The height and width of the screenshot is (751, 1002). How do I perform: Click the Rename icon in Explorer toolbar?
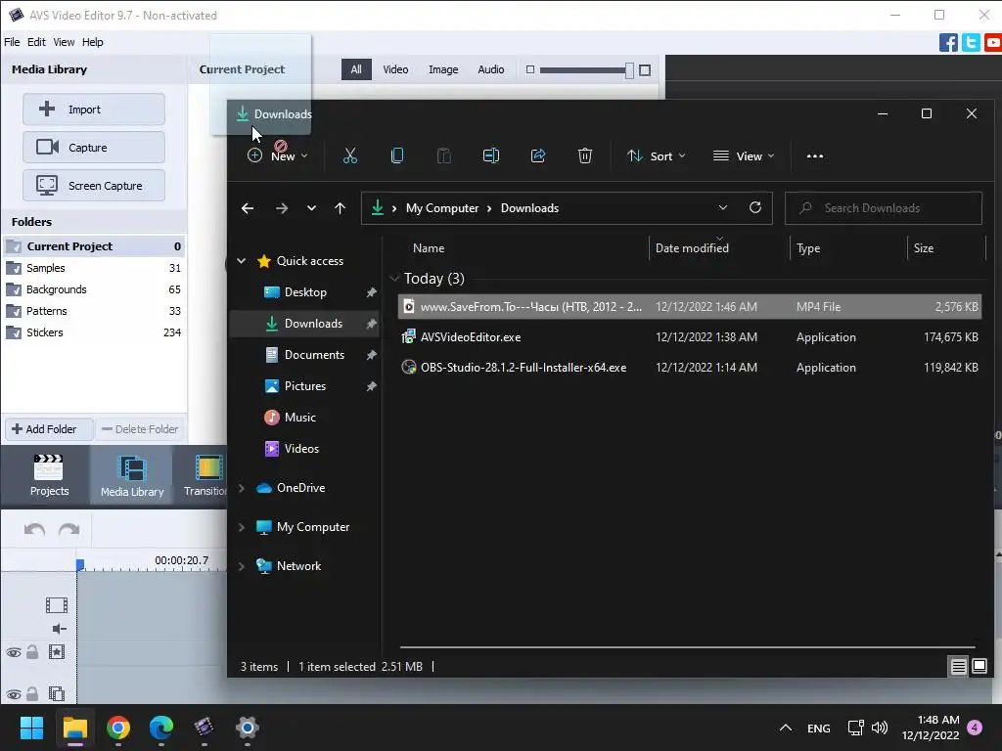pos(491,155)
